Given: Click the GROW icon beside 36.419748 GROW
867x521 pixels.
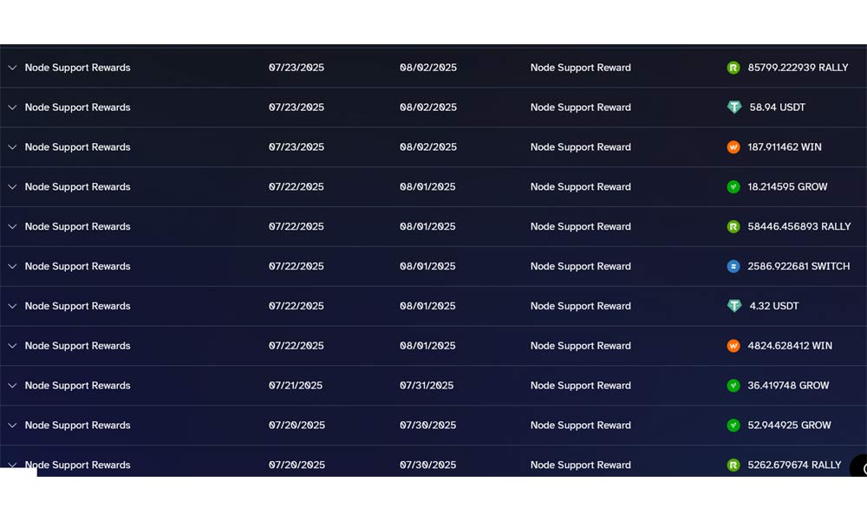Looking at the screenshot, I should coord(733,386).
